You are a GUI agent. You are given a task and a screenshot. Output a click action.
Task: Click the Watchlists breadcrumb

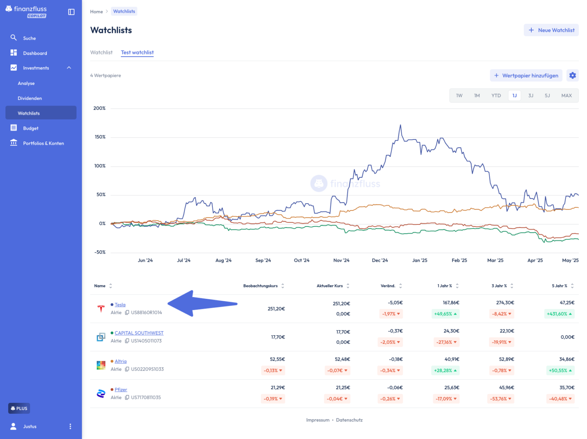[x=124, y=11]
